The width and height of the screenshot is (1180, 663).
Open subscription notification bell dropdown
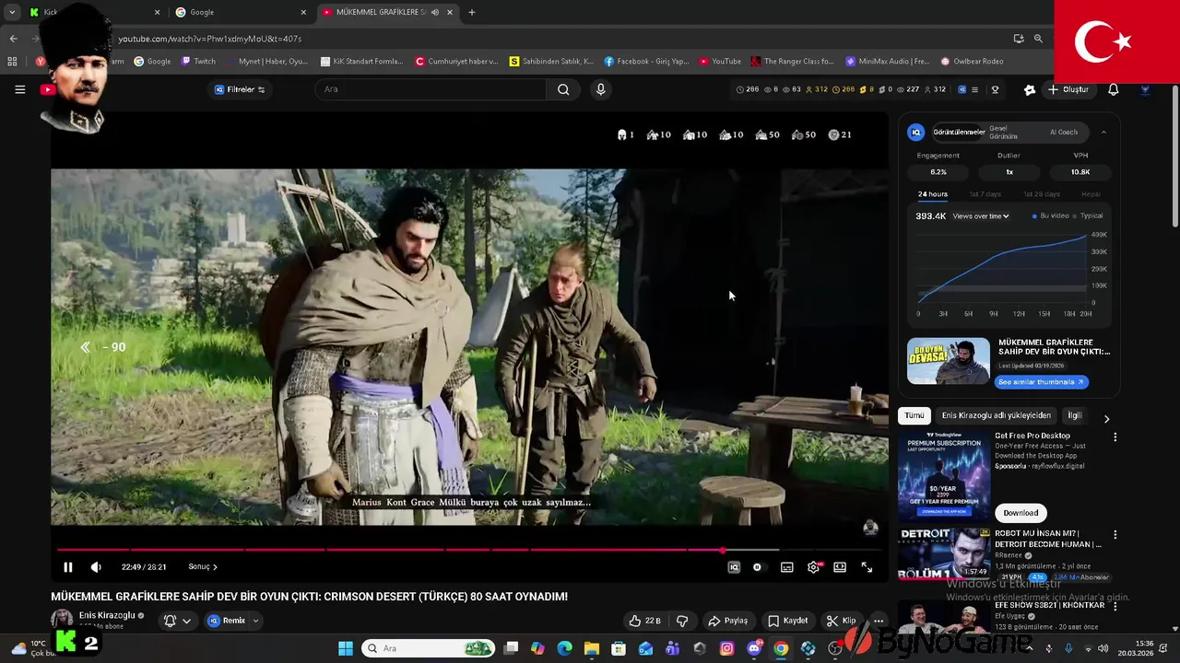tap(177, 621)
